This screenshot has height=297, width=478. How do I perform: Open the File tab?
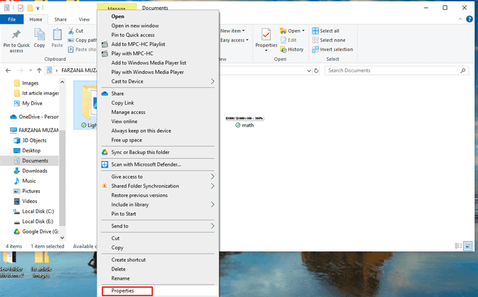click(12, 19)
